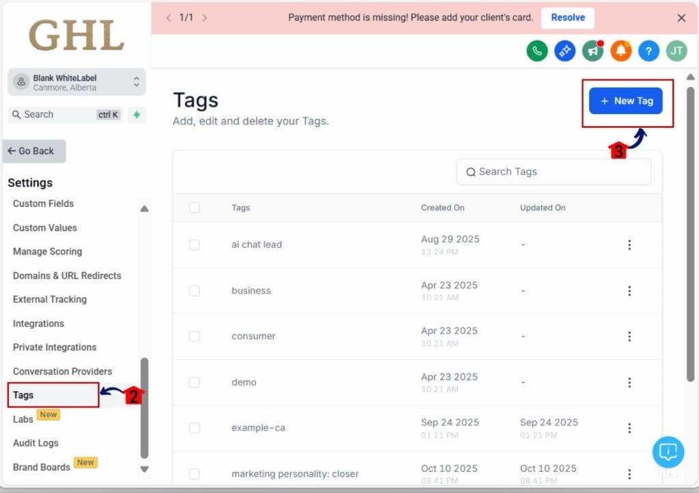Expand the Blank WhiteLabel account switcher
699x493 pixels.
tap(77, 82)
